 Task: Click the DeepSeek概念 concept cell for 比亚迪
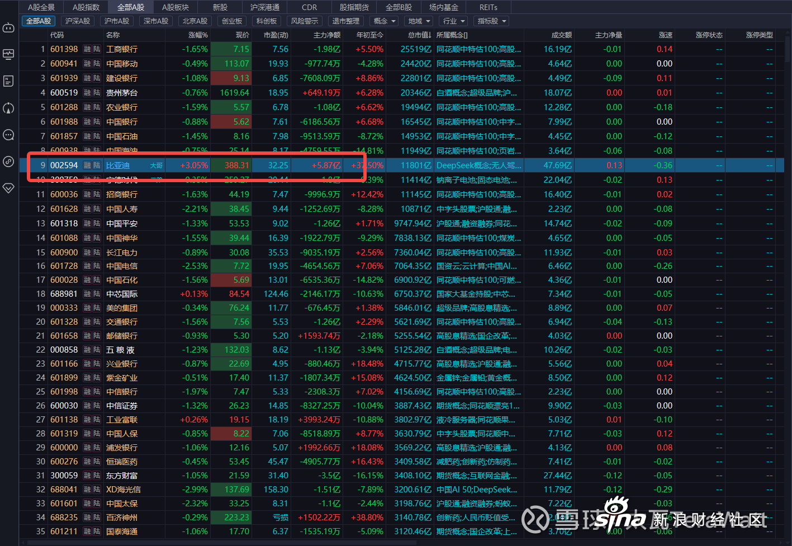point(478,165)
